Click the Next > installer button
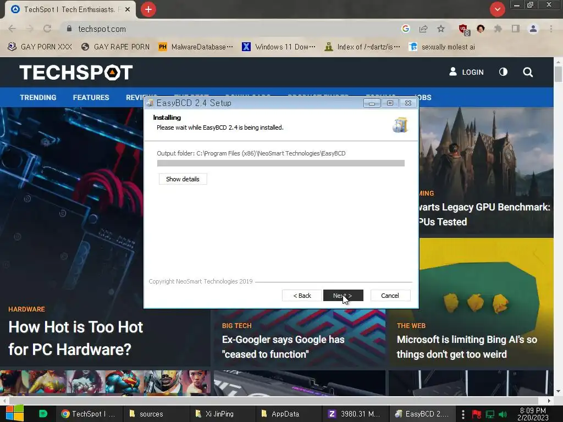 tap(343, 296)
